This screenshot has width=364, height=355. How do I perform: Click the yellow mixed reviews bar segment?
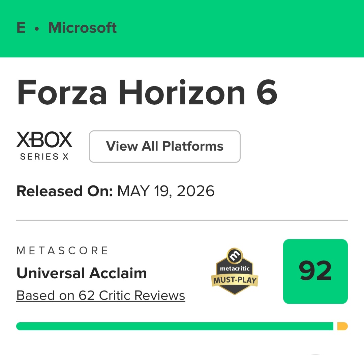click(342, 326)
